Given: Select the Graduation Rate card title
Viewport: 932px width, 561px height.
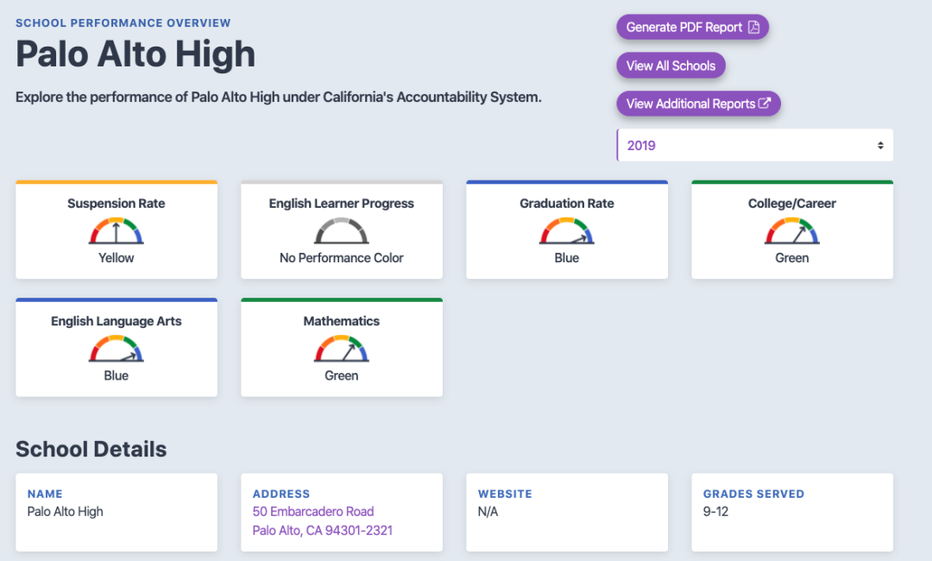Looking at the screenshot, I should [567, 203].
